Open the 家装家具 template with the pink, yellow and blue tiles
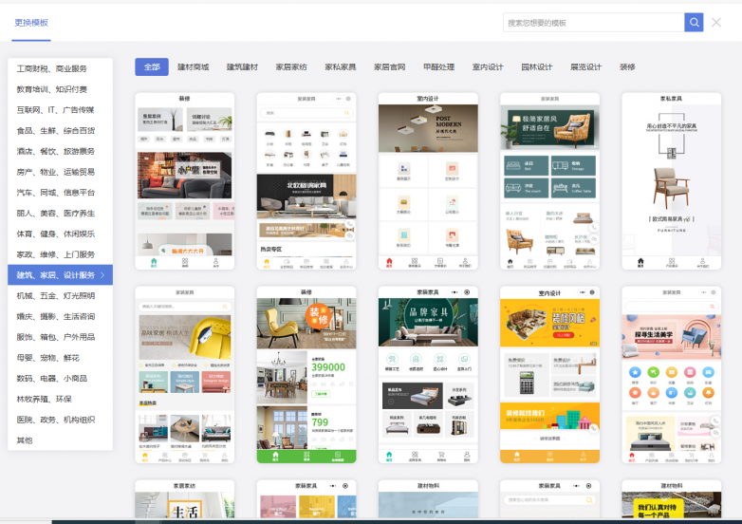742x524 pixels. [x=306, y=499]
